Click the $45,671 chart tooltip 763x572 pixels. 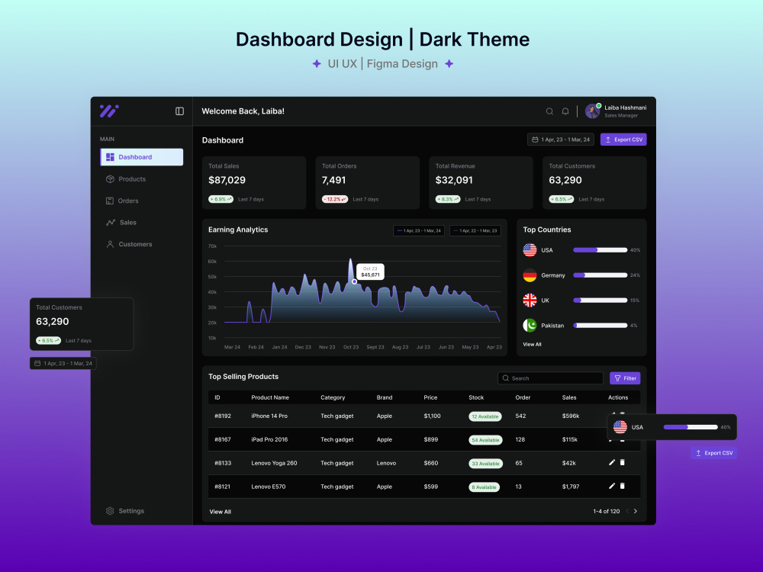pyautogui.click(x=370, y=272)
